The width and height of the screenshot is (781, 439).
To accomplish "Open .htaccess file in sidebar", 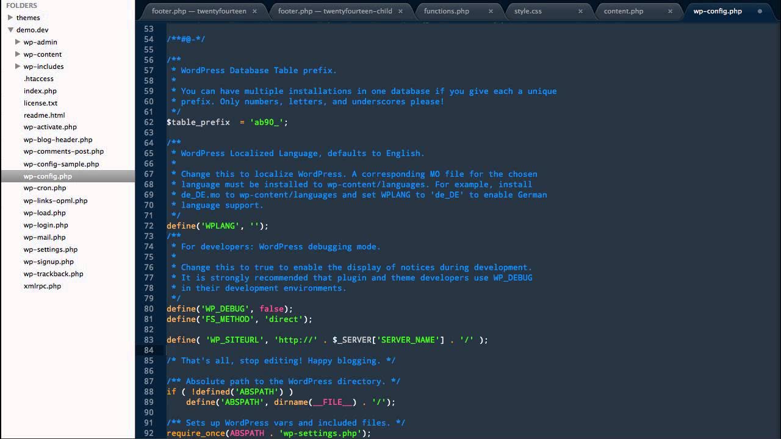I will (38, 79).
